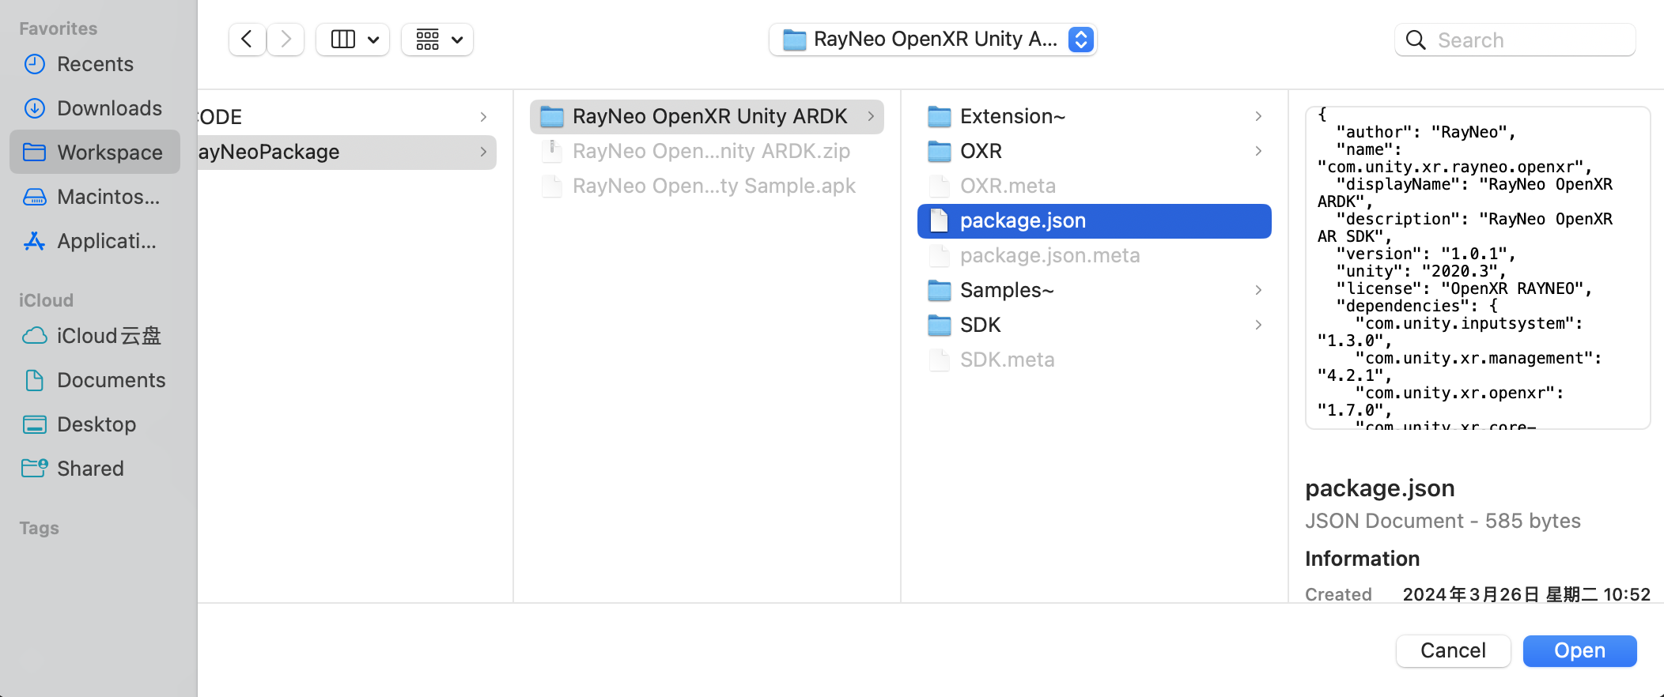The height and width of the screenshot is (697, 1664).
Task: Open iCloud 云盘 in the sidebar
Action: pos(95,336)
